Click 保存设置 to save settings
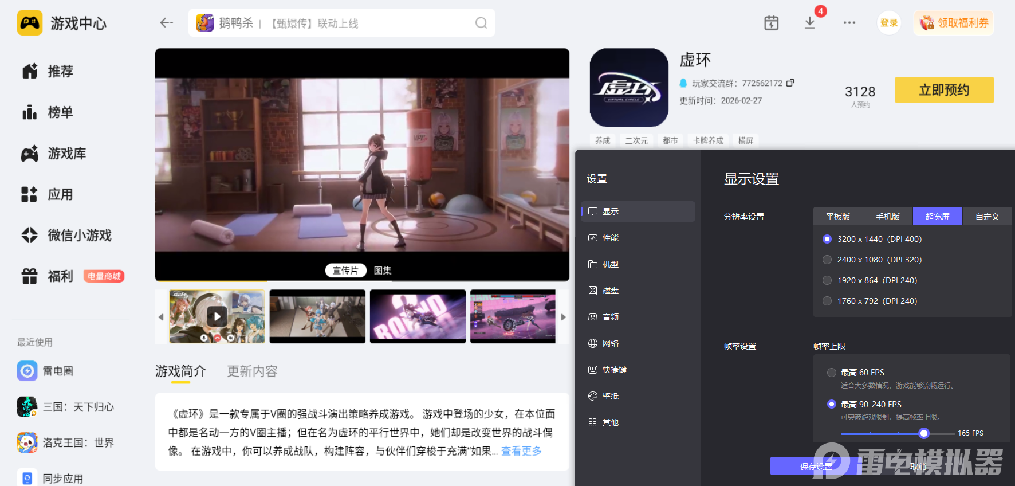The image size is (1015, 486). (x=816, y=467)
